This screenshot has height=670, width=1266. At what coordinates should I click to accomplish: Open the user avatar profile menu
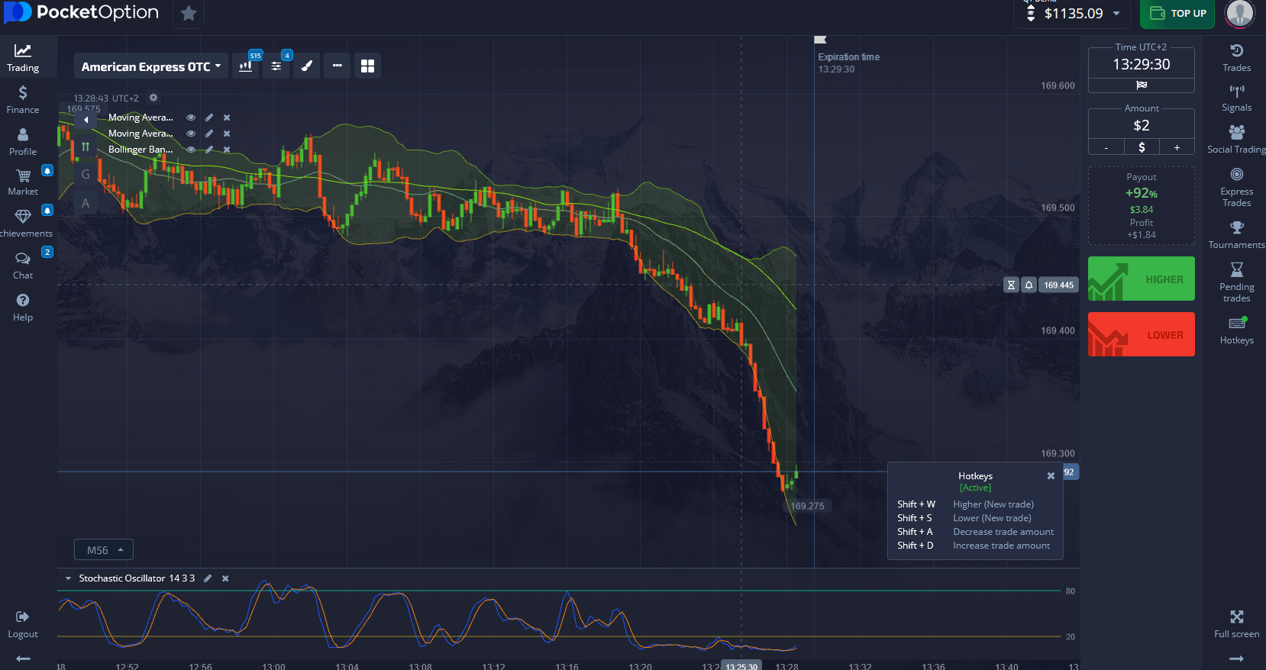[1239, 13]
